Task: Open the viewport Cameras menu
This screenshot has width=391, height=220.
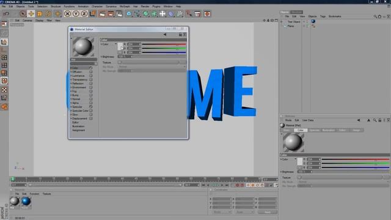Action: (x=27, y=20)
